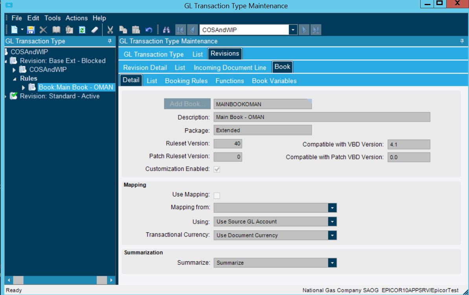Pin the GL Transaction Type Maintenance panel

click(462, 41)
